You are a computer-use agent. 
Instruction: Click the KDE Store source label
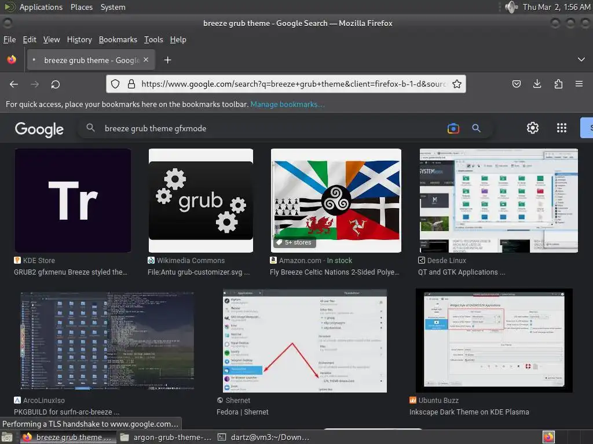[x=39, y=261]
